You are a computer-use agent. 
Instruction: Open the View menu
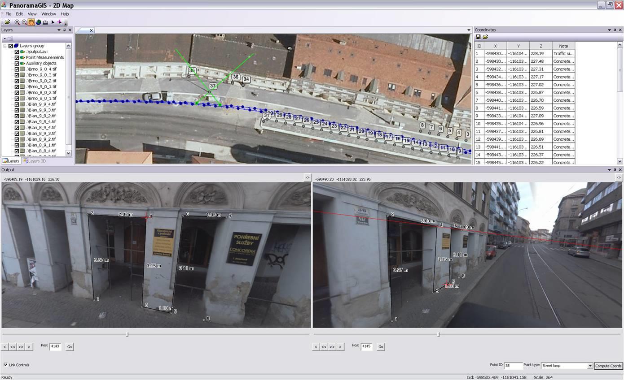click(32, 14)
